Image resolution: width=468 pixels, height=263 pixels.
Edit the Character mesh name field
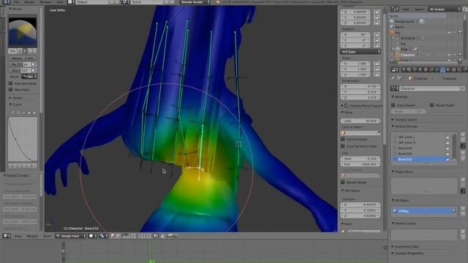(x=430, y=88)
